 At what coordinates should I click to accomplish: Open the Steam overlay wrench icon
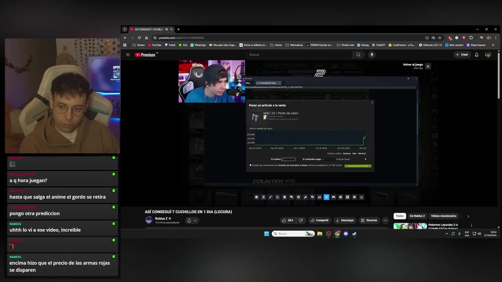(305, 197)
